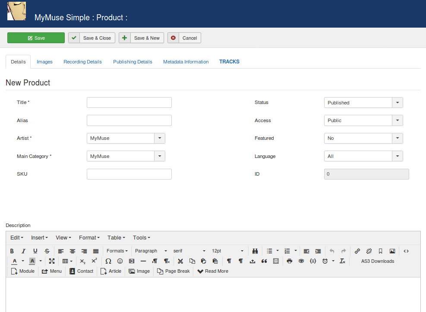
Task: Insert an emoticon
Action: pyautogui.click(x=120, y=261)
